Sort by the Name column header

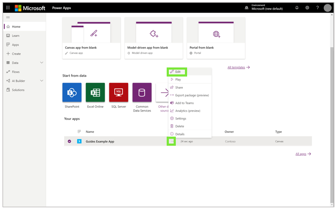click(90, 132)
